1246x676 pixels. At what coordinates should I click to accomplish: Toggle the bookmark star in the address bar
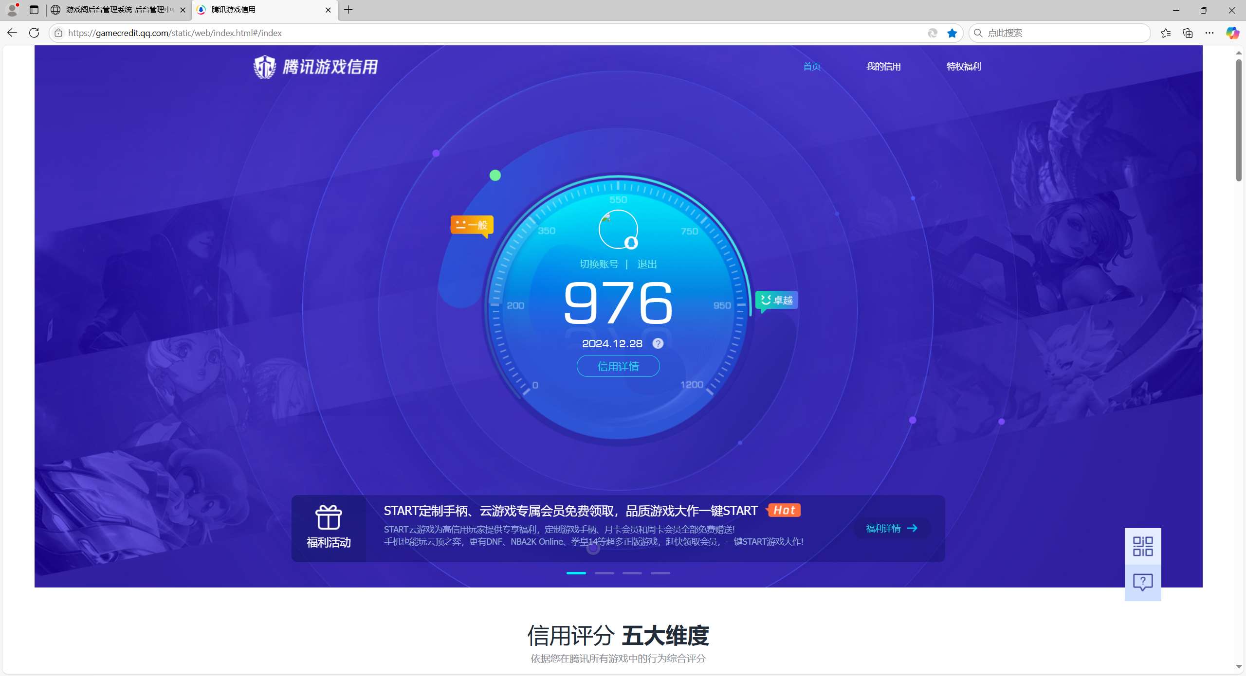click(x=952, y=33)
